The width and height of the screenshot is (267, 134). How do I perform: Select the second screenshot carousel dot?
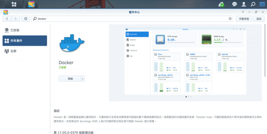[x=188, y=97]
